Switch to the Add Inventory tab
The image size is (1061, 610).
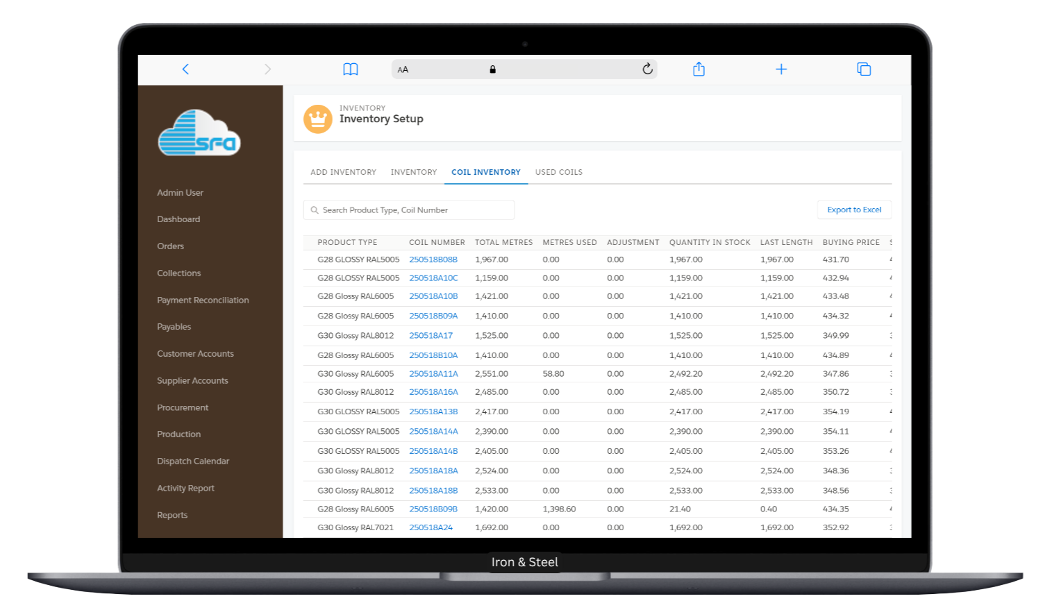[343, 172]
